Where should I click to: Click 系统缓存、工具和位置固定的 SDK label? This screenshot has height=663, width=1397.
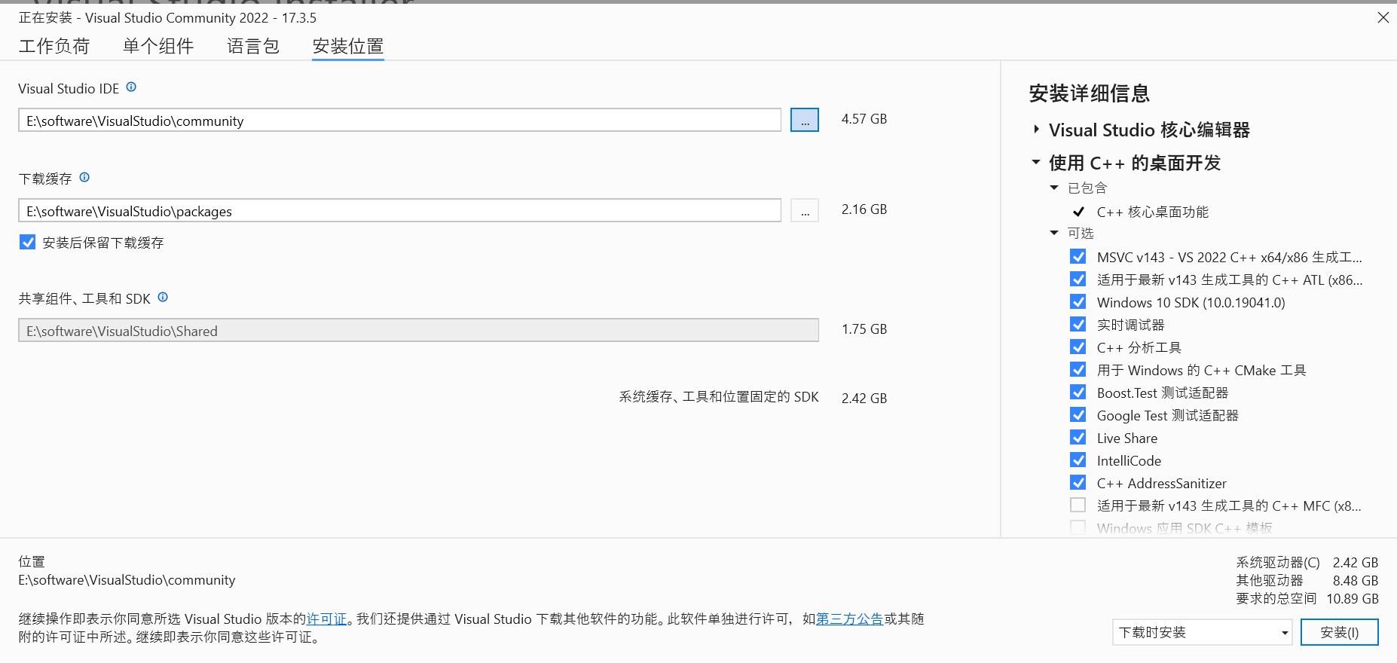(x=719, y=396)
